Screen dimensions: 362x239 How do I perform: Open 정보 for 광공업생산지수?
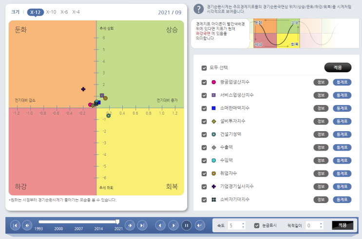click(321, 82)
